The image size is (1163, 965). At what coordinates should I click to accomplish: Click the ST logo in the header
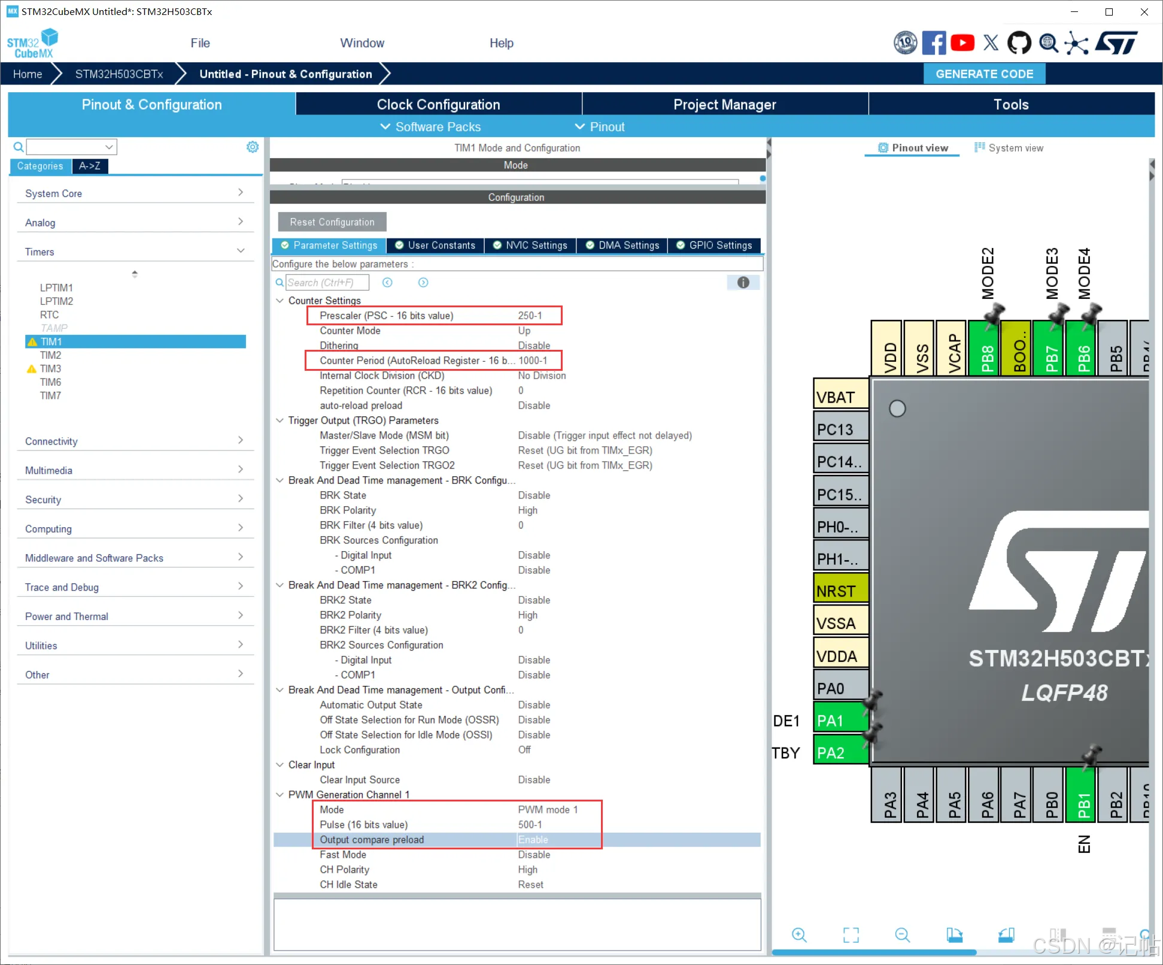[x=1117, y=43]
